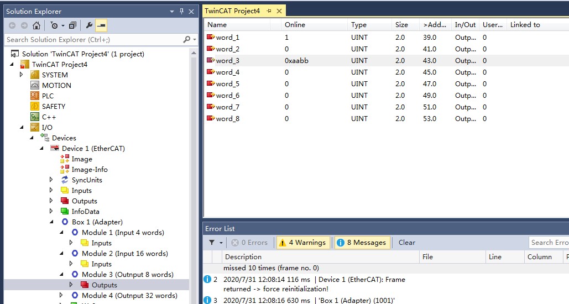The image size is (569, 304).
Task: Select the I/O node icon
Action: click(34, 127)
